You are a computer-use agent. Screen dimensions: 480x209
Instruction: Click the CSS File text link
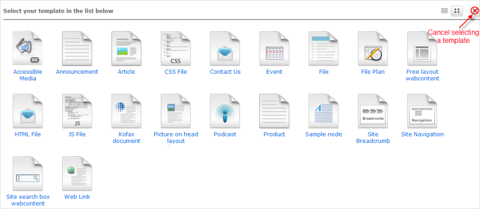[176, 72]
